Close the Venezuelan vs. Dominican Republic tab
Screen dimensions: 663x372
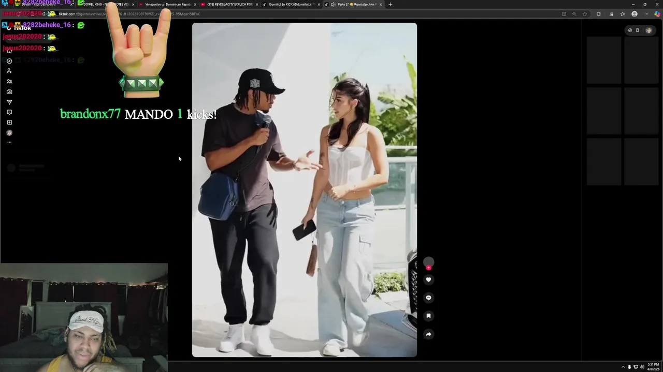click(x=195, y=4)
